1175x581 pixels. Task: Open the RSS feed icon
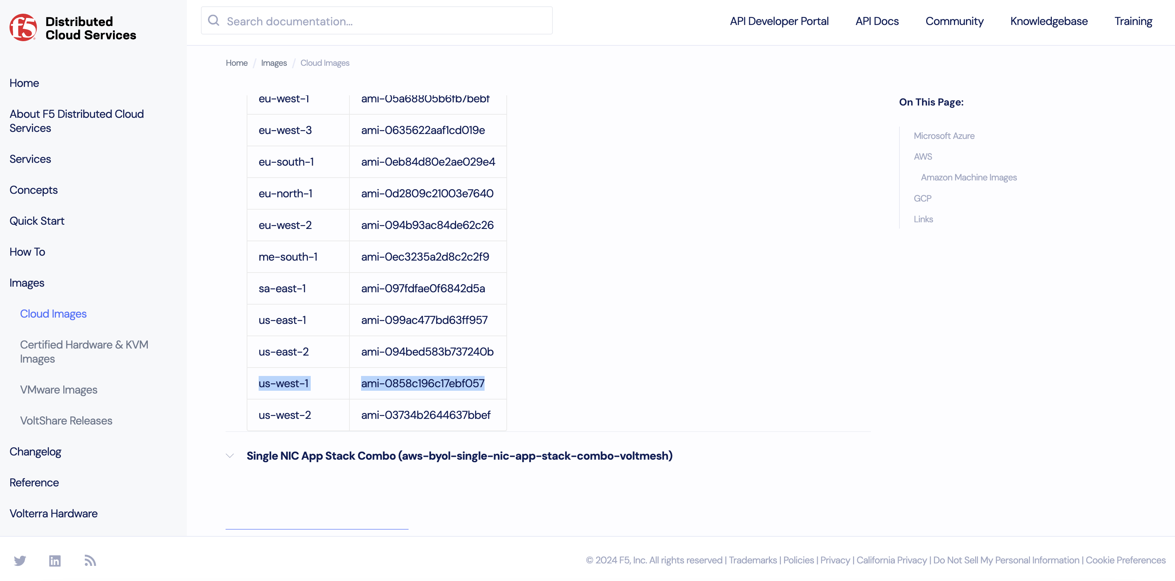tap(90, 561)
